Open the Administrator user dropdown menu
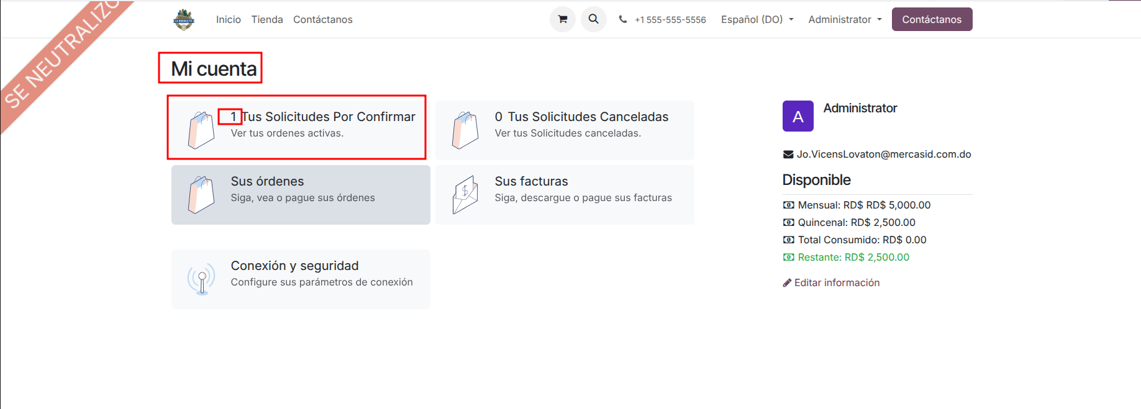Viewport: 1141px width, 409px height. 844,20
